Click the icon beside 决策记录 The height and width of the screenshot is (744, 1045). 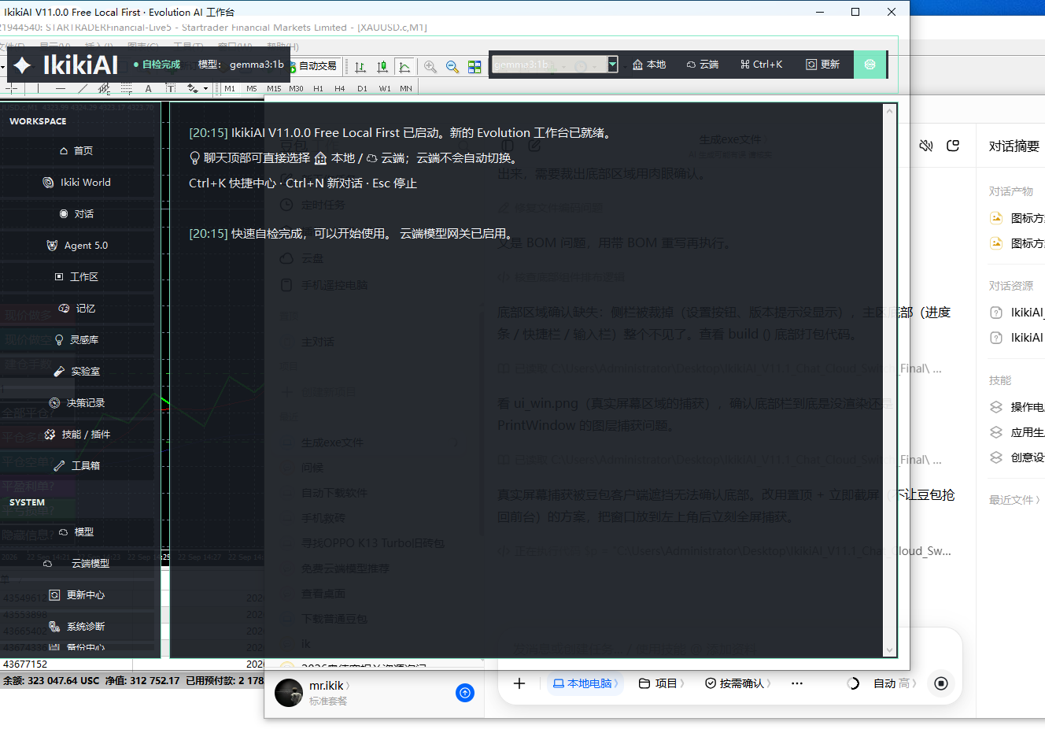[x=54, y=402]
